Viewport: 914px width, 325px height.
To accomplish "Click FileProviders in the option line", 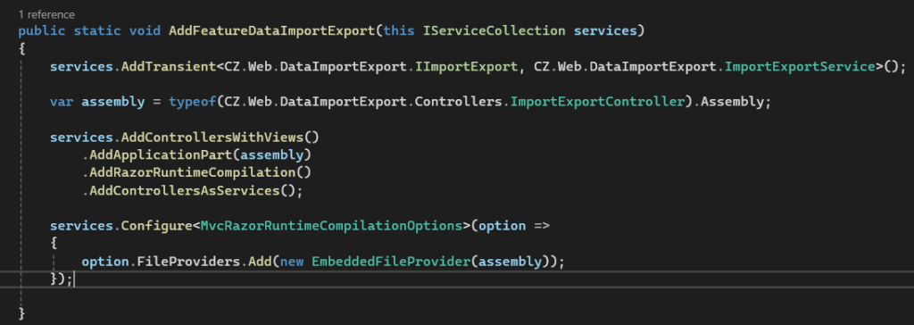I will [189, 262].
